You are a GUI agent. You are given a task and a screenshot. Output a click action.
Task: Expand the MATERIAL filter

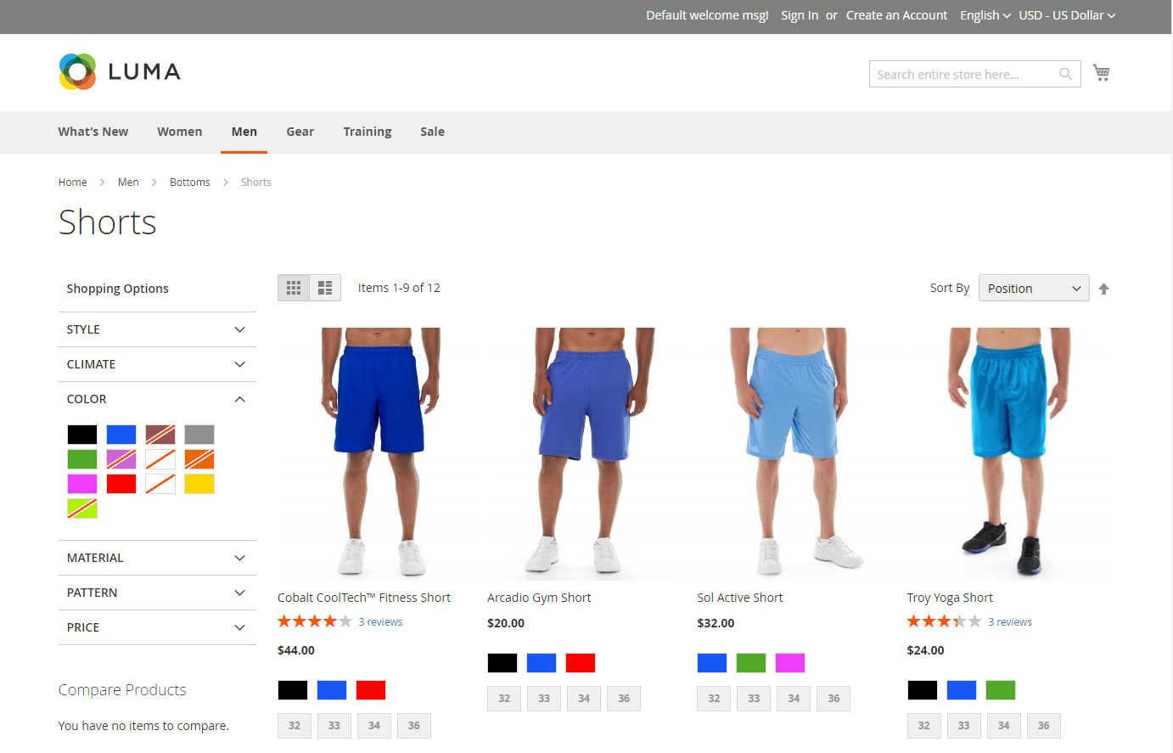157,558
